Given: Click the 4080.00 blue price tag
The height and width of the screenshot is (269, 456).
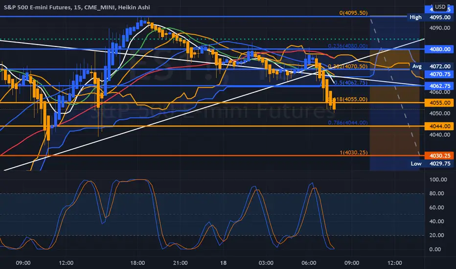Looking at the screenshot, I should (x=439, y=49).
